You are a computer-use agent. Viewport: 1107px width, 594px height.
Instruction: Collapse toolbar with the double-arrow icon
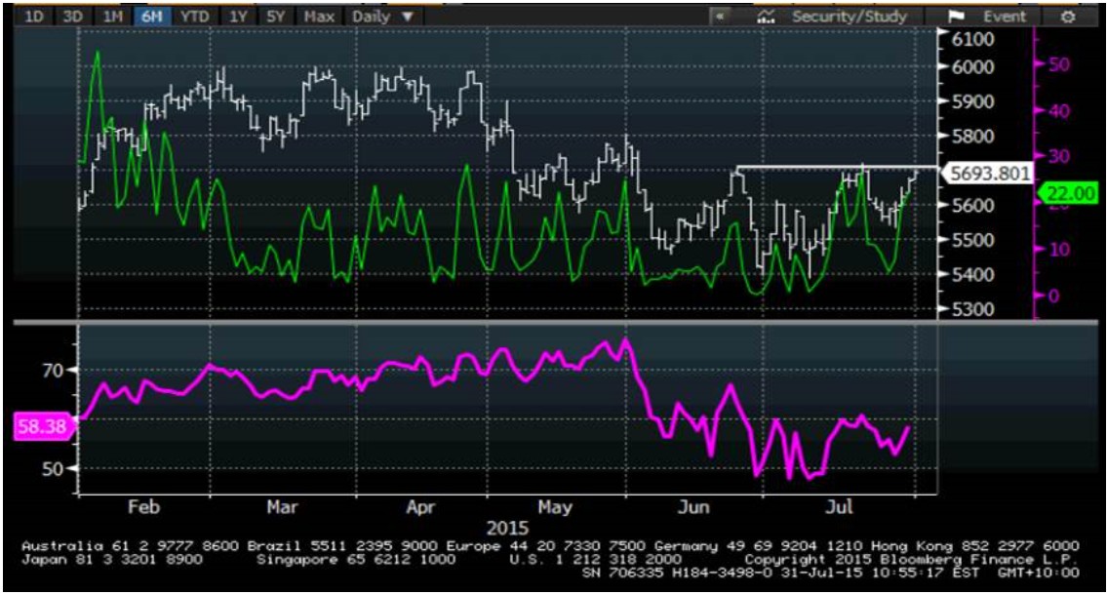pyautogui.click(x=721, y=17)
